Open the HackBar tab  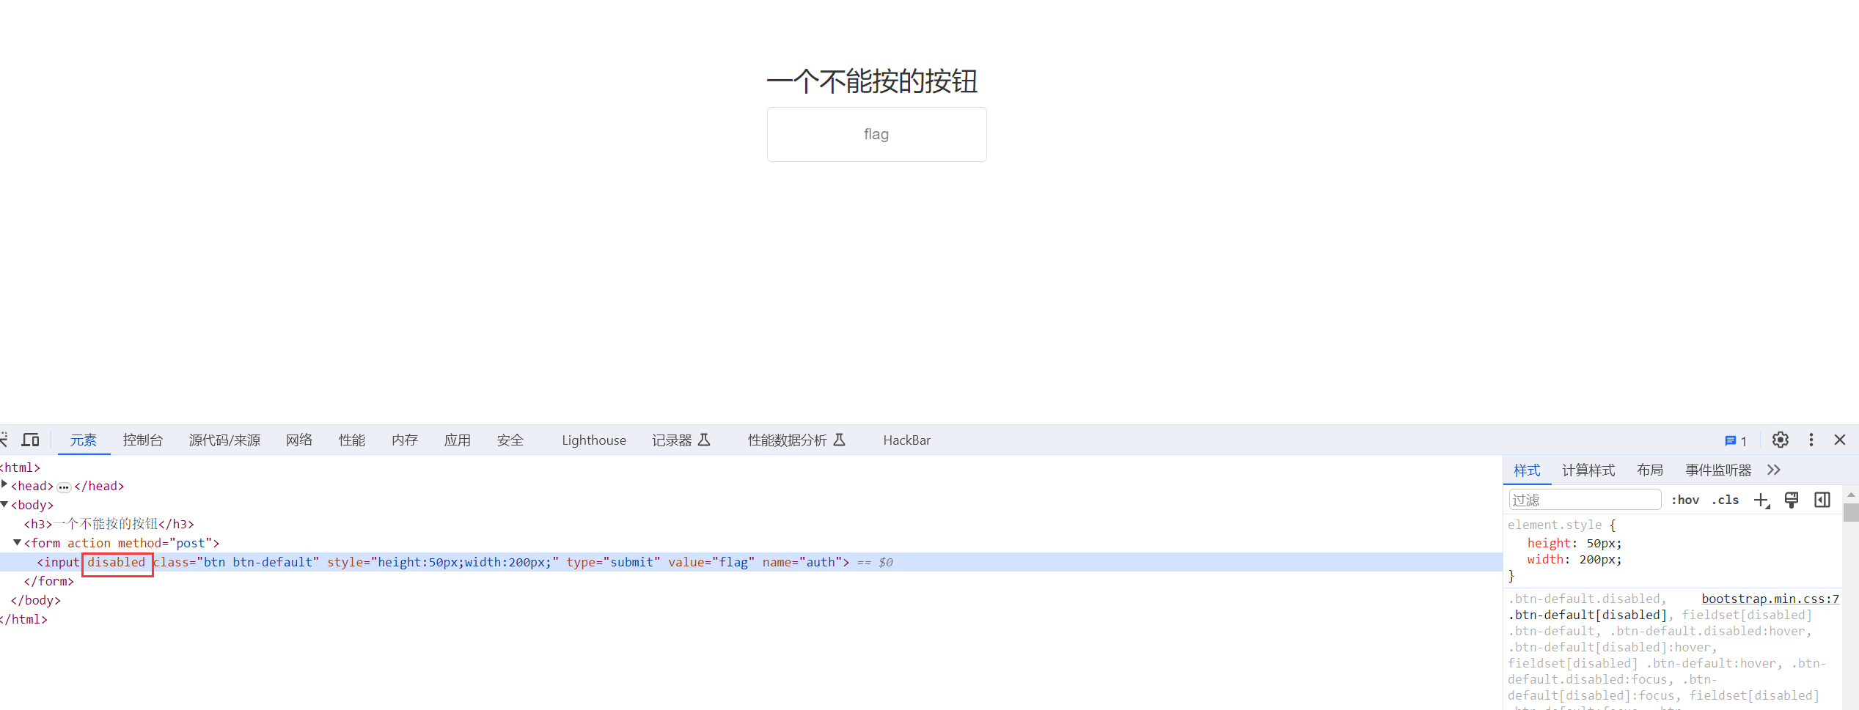(906, 440)
